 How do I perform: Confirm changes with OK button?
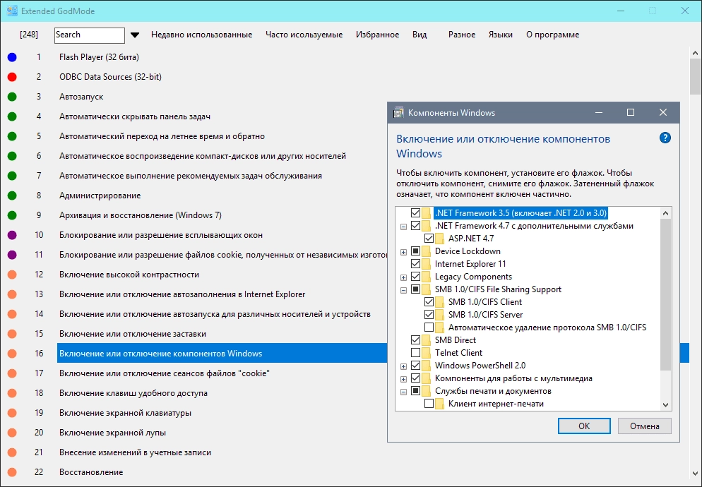[x=584, y=426]
